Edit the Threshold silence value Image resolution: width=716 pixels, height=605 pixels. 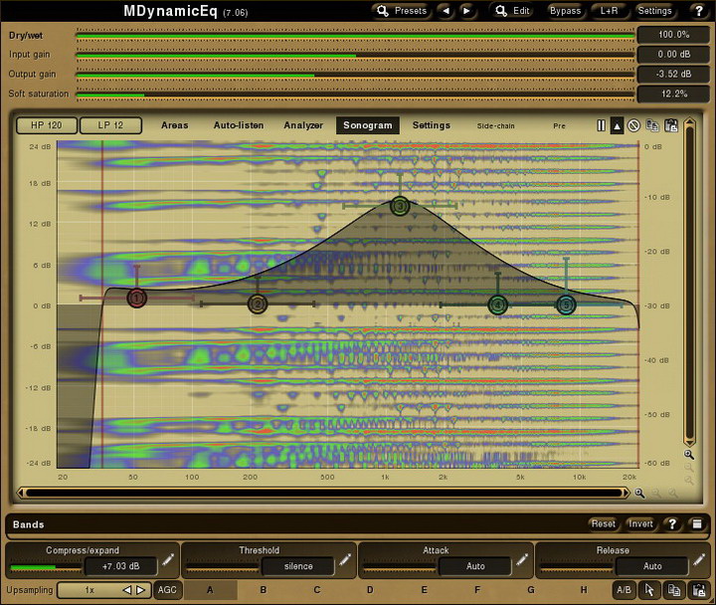298,566
